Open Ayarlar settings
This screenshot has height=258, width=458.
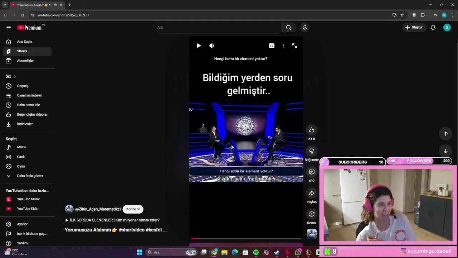tap(27, 224)
